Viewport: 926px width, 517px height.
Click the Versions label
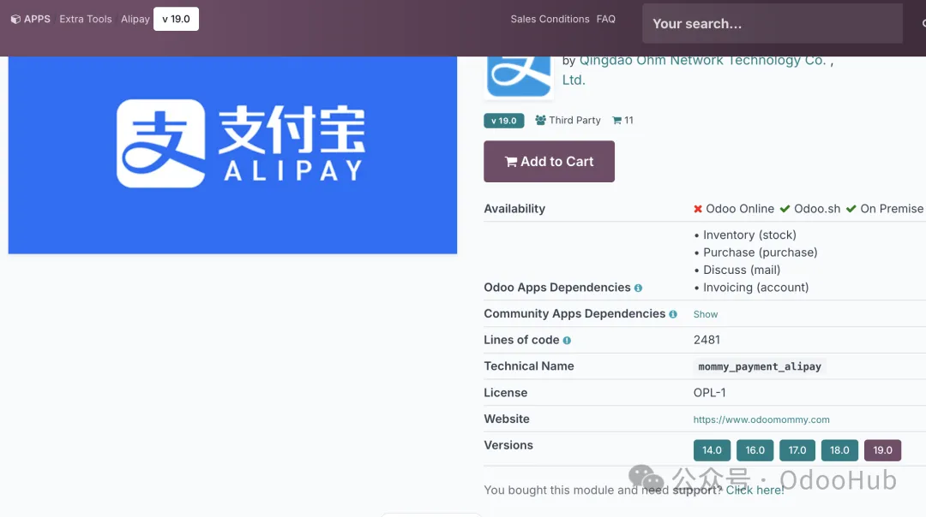(x=508, y=445)
